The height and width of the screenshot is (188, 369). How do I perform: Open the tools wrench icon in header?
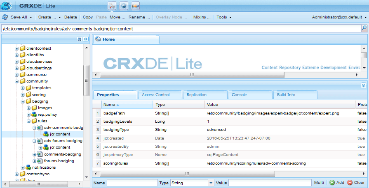[112, 6]
